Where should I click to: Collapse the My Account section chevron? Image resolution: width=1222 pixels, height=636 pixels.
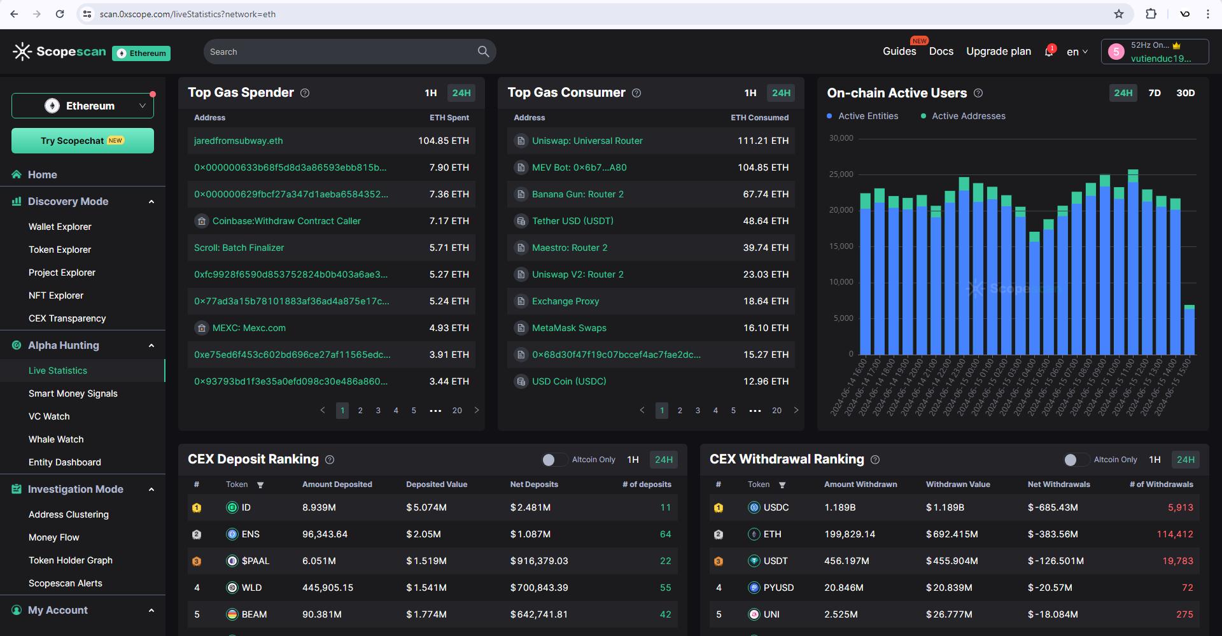coord(151,611)
